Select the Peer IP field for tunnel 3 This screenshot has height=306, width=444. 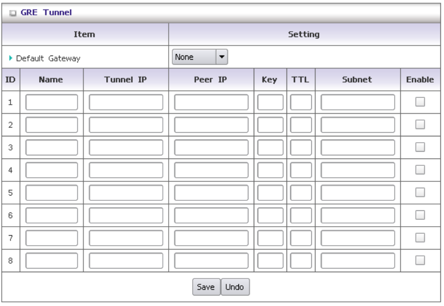pyautogui.click(x=211, y=147)
